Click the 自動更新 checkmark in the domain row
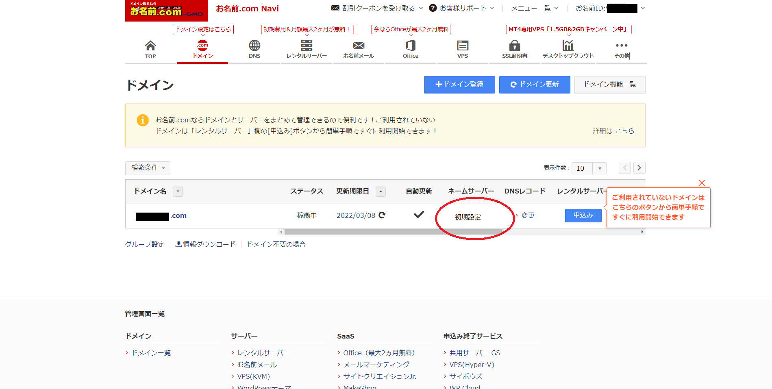This screenshot has height=389, width=772. pos(419,215)
